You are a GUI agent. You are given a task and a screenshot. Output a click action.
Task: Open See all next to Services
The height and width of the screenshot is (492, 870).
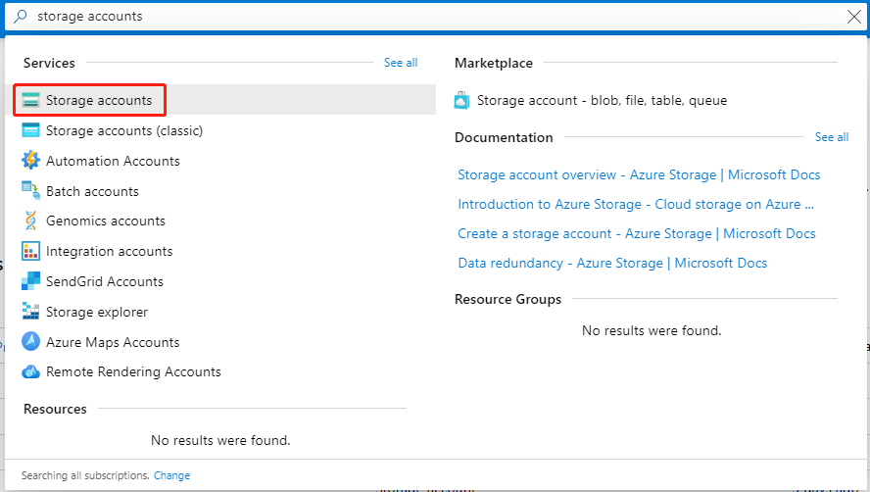pyautogui.click(x=400, y=63)
